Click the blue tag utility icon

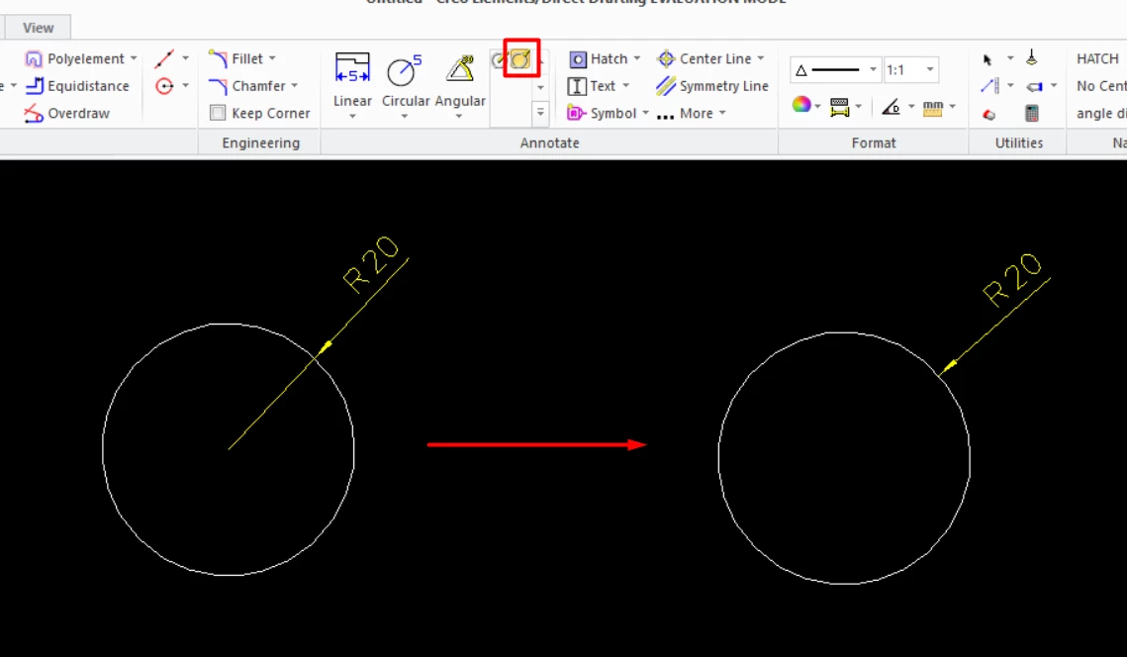[1034, 87]
